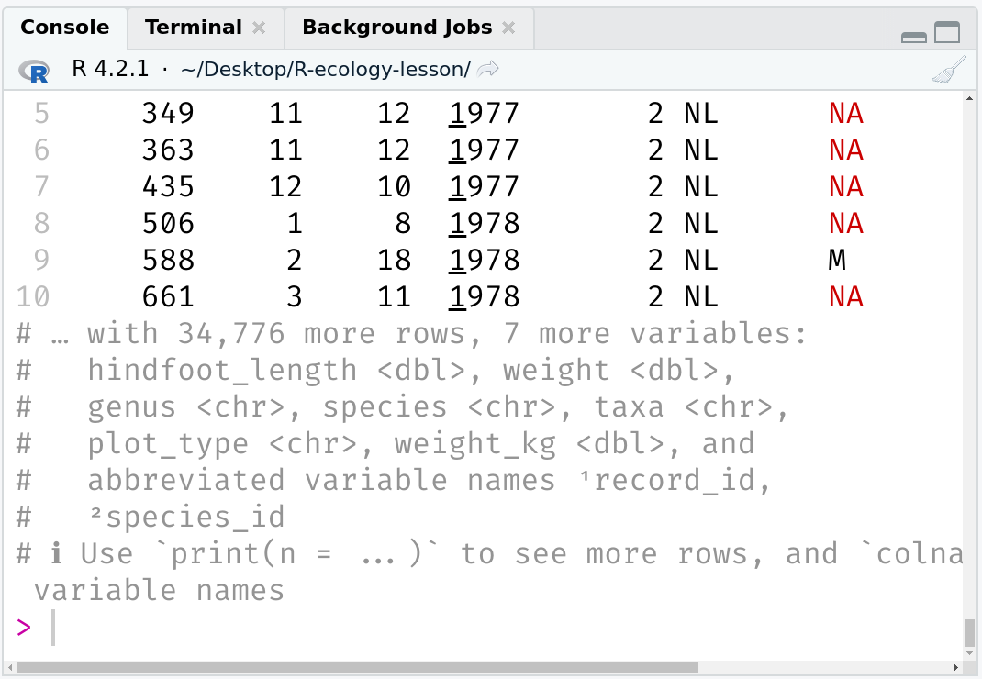Click the value 363 in row 6
982x679 pixels.
pos(168,150)
